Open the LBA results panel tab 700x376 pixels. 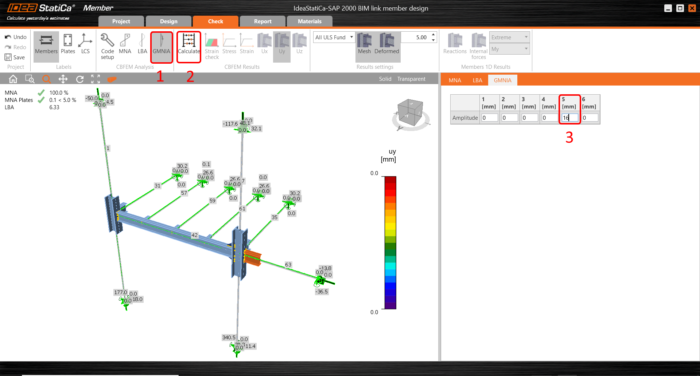pos(477,80)
